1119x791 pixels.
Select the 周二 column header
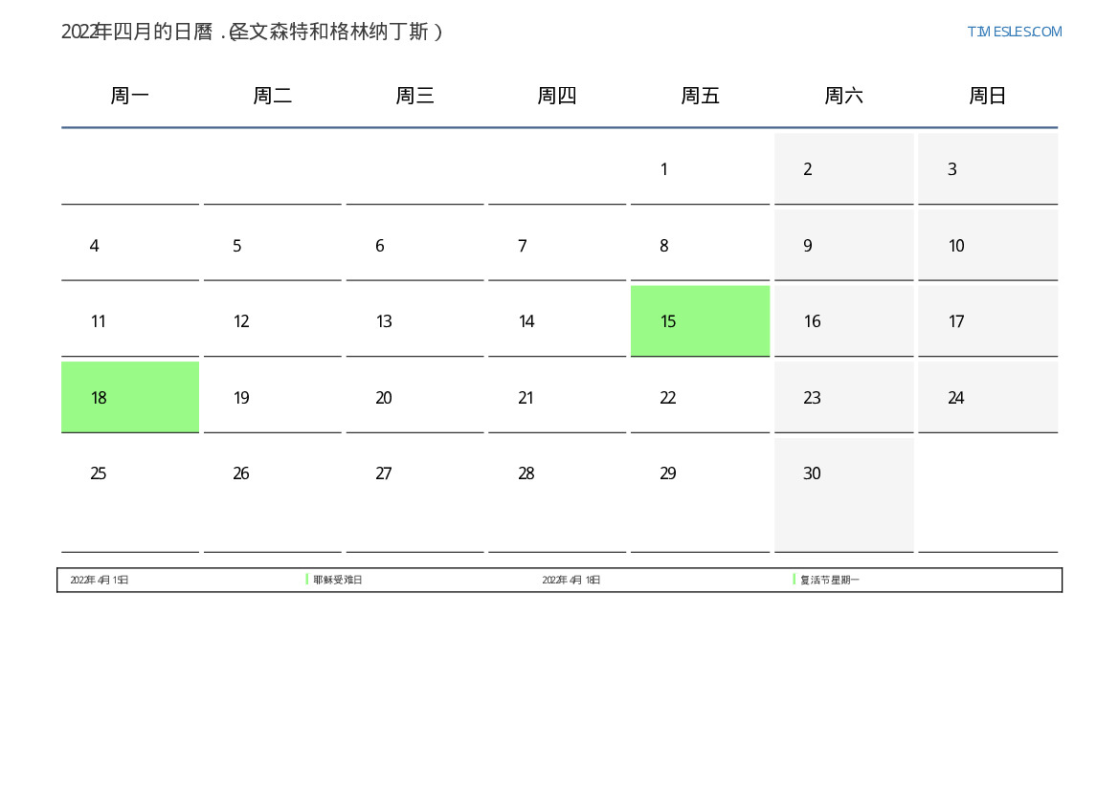pyautogui.click(x=273, y=96)
